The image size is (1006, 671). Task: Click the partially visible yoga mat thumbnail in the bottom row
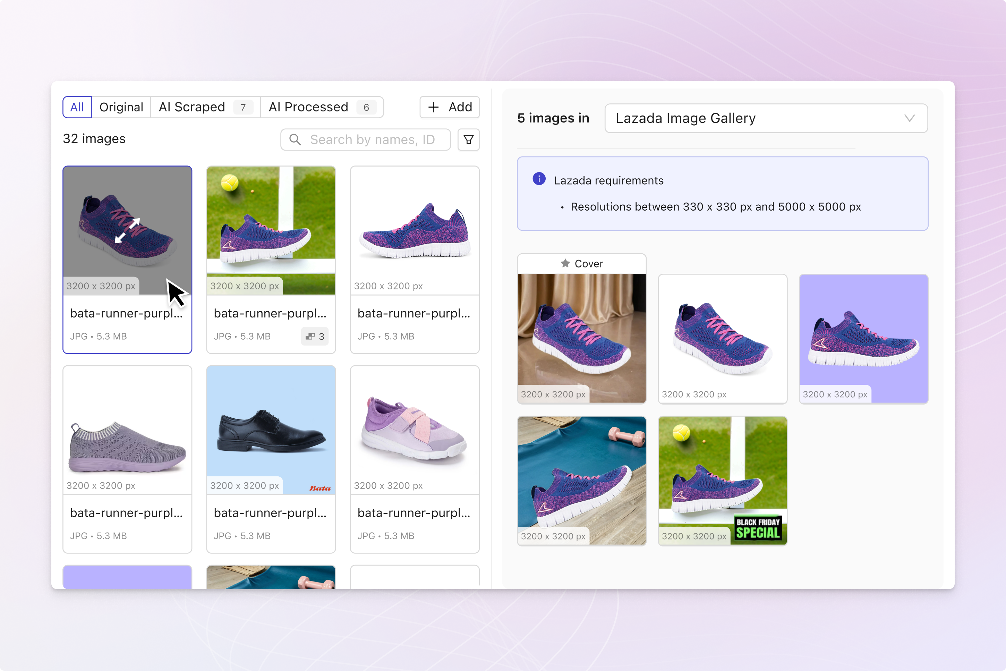tap(271, 577)
